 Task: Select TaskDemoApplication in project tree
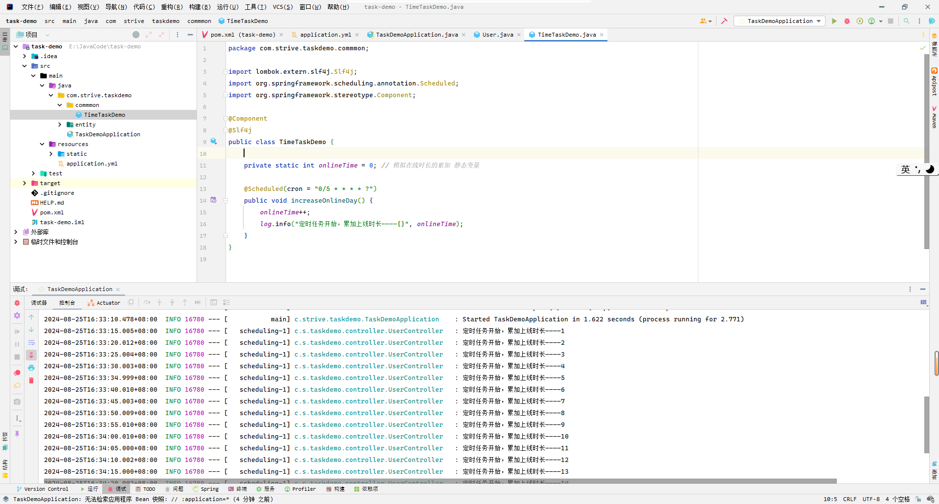108,134
